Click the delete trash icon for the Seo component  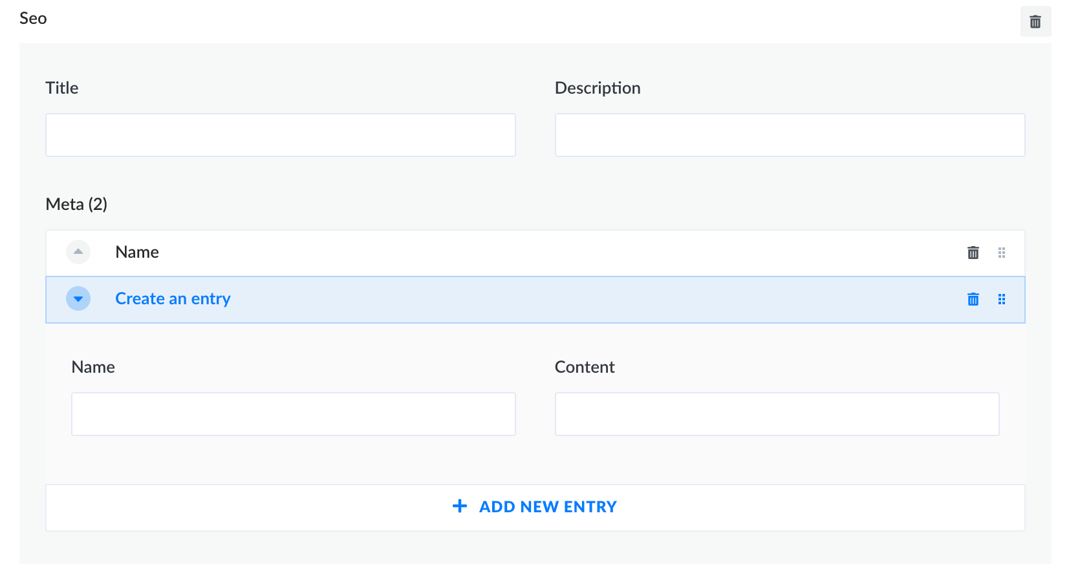(x=1035, y=21)
